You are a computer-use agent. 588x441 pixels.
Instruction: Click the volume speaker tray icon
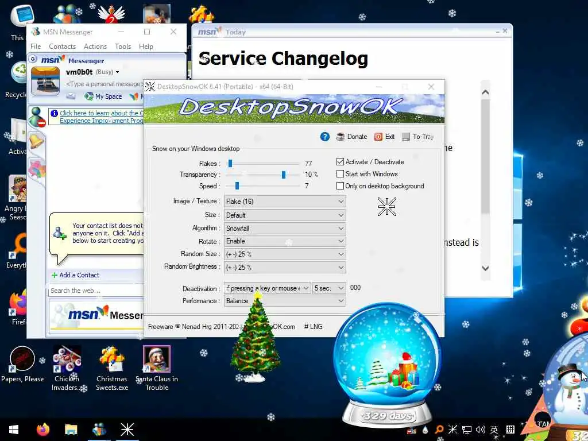tap(481, 430)
